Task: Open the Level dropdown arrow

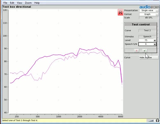Action: pos(155,40)
